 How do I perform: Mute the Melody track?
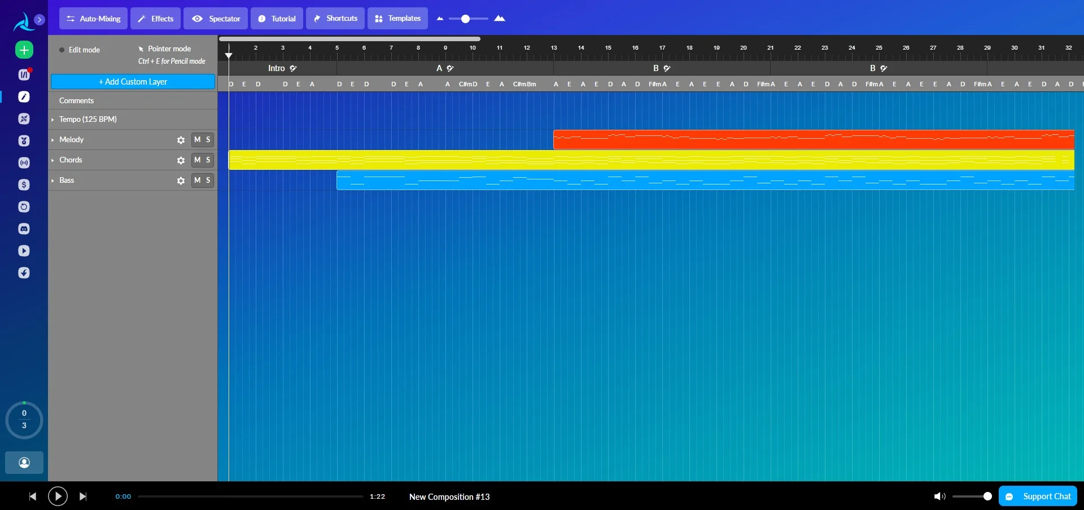coord(197,139)
